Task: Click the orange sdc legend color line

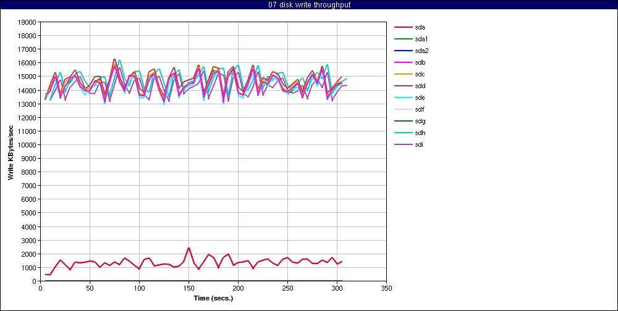Action: pos(403,75)
